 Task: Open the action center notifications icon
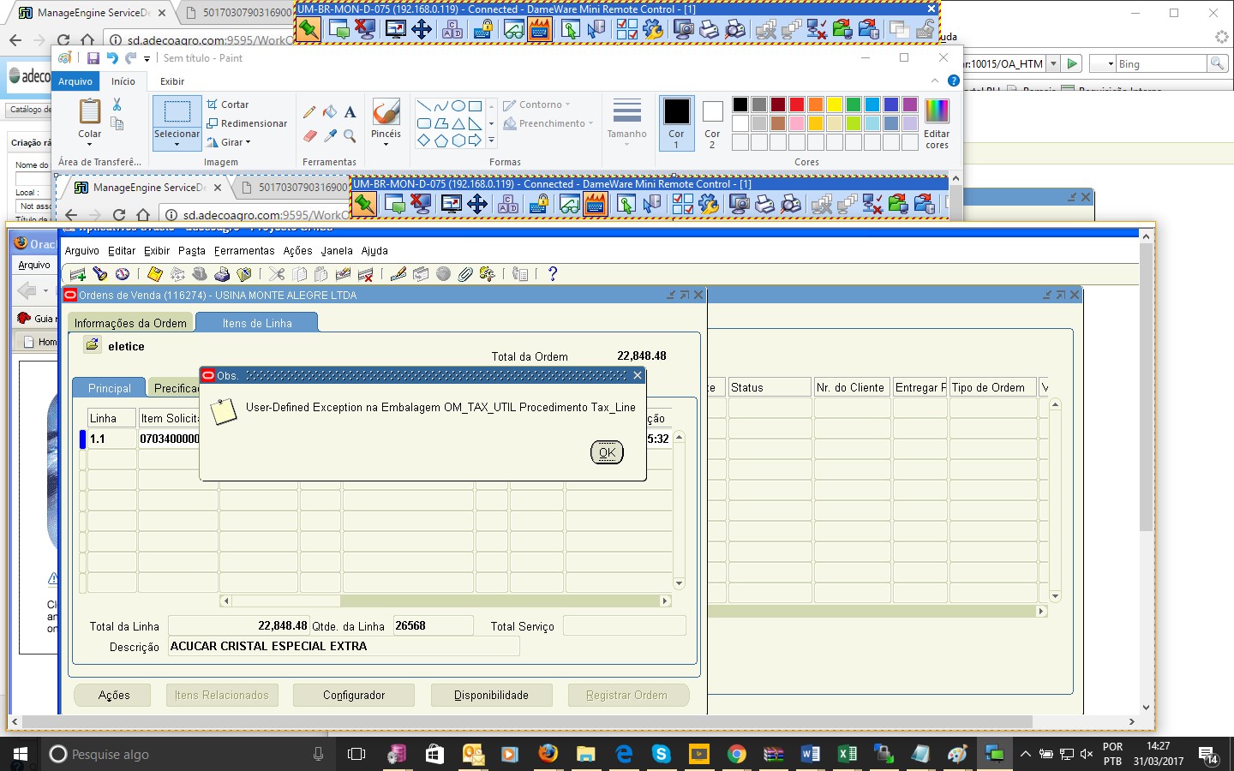1208,754
